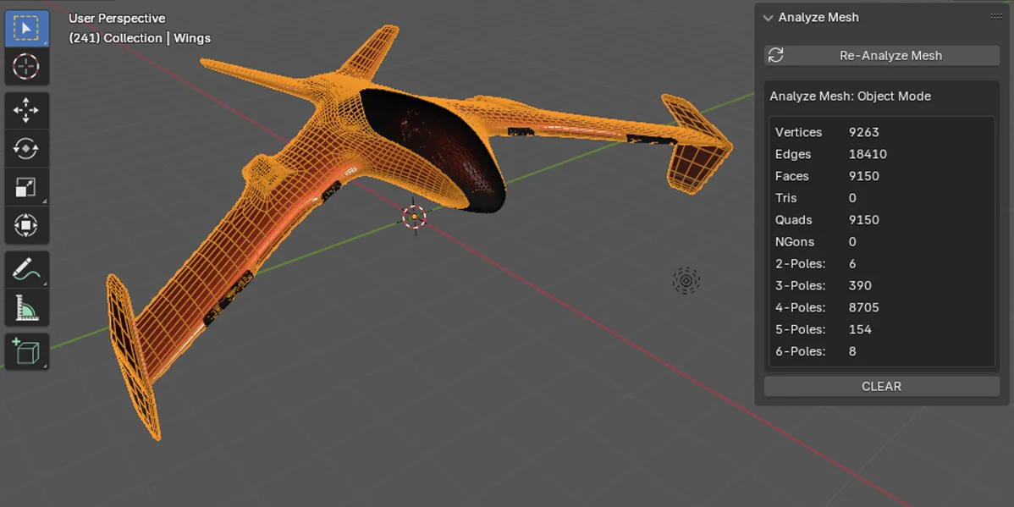Select the Box Select tool
This screenshot has height=507, width=1014.
(x=26, y=27)
